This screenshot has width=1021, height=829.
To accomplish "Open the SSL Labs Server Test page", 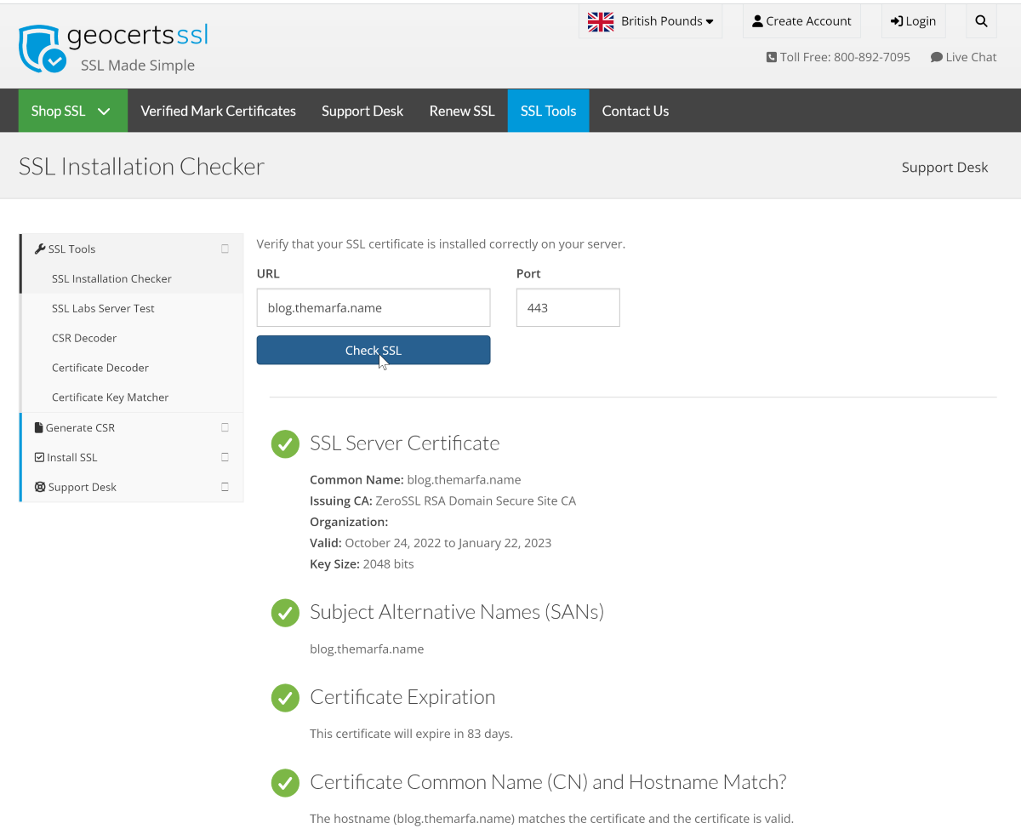I will coord(102,307).
